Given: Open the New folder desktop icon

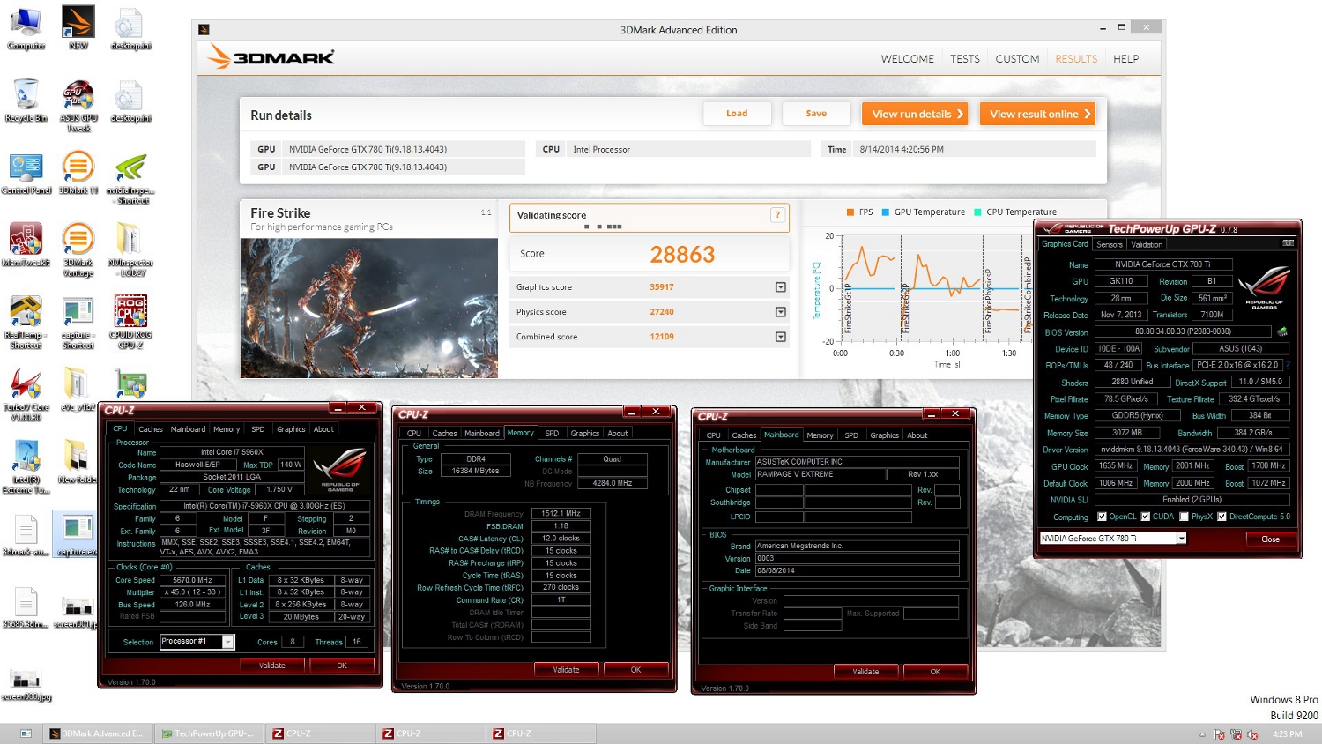Looking at the screenshot, I should [78, 462].
